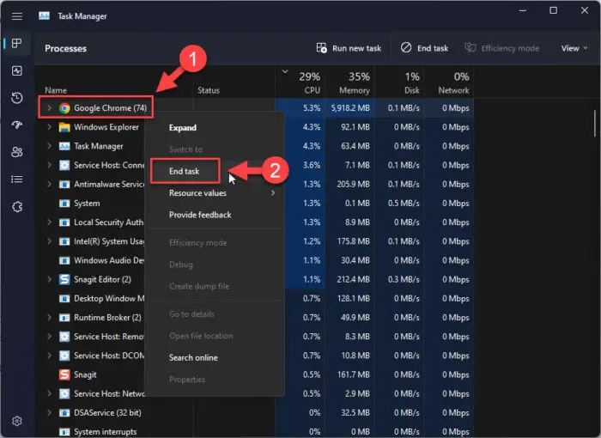Open the View dropdown
601x438 pixels.
point(574,48)
